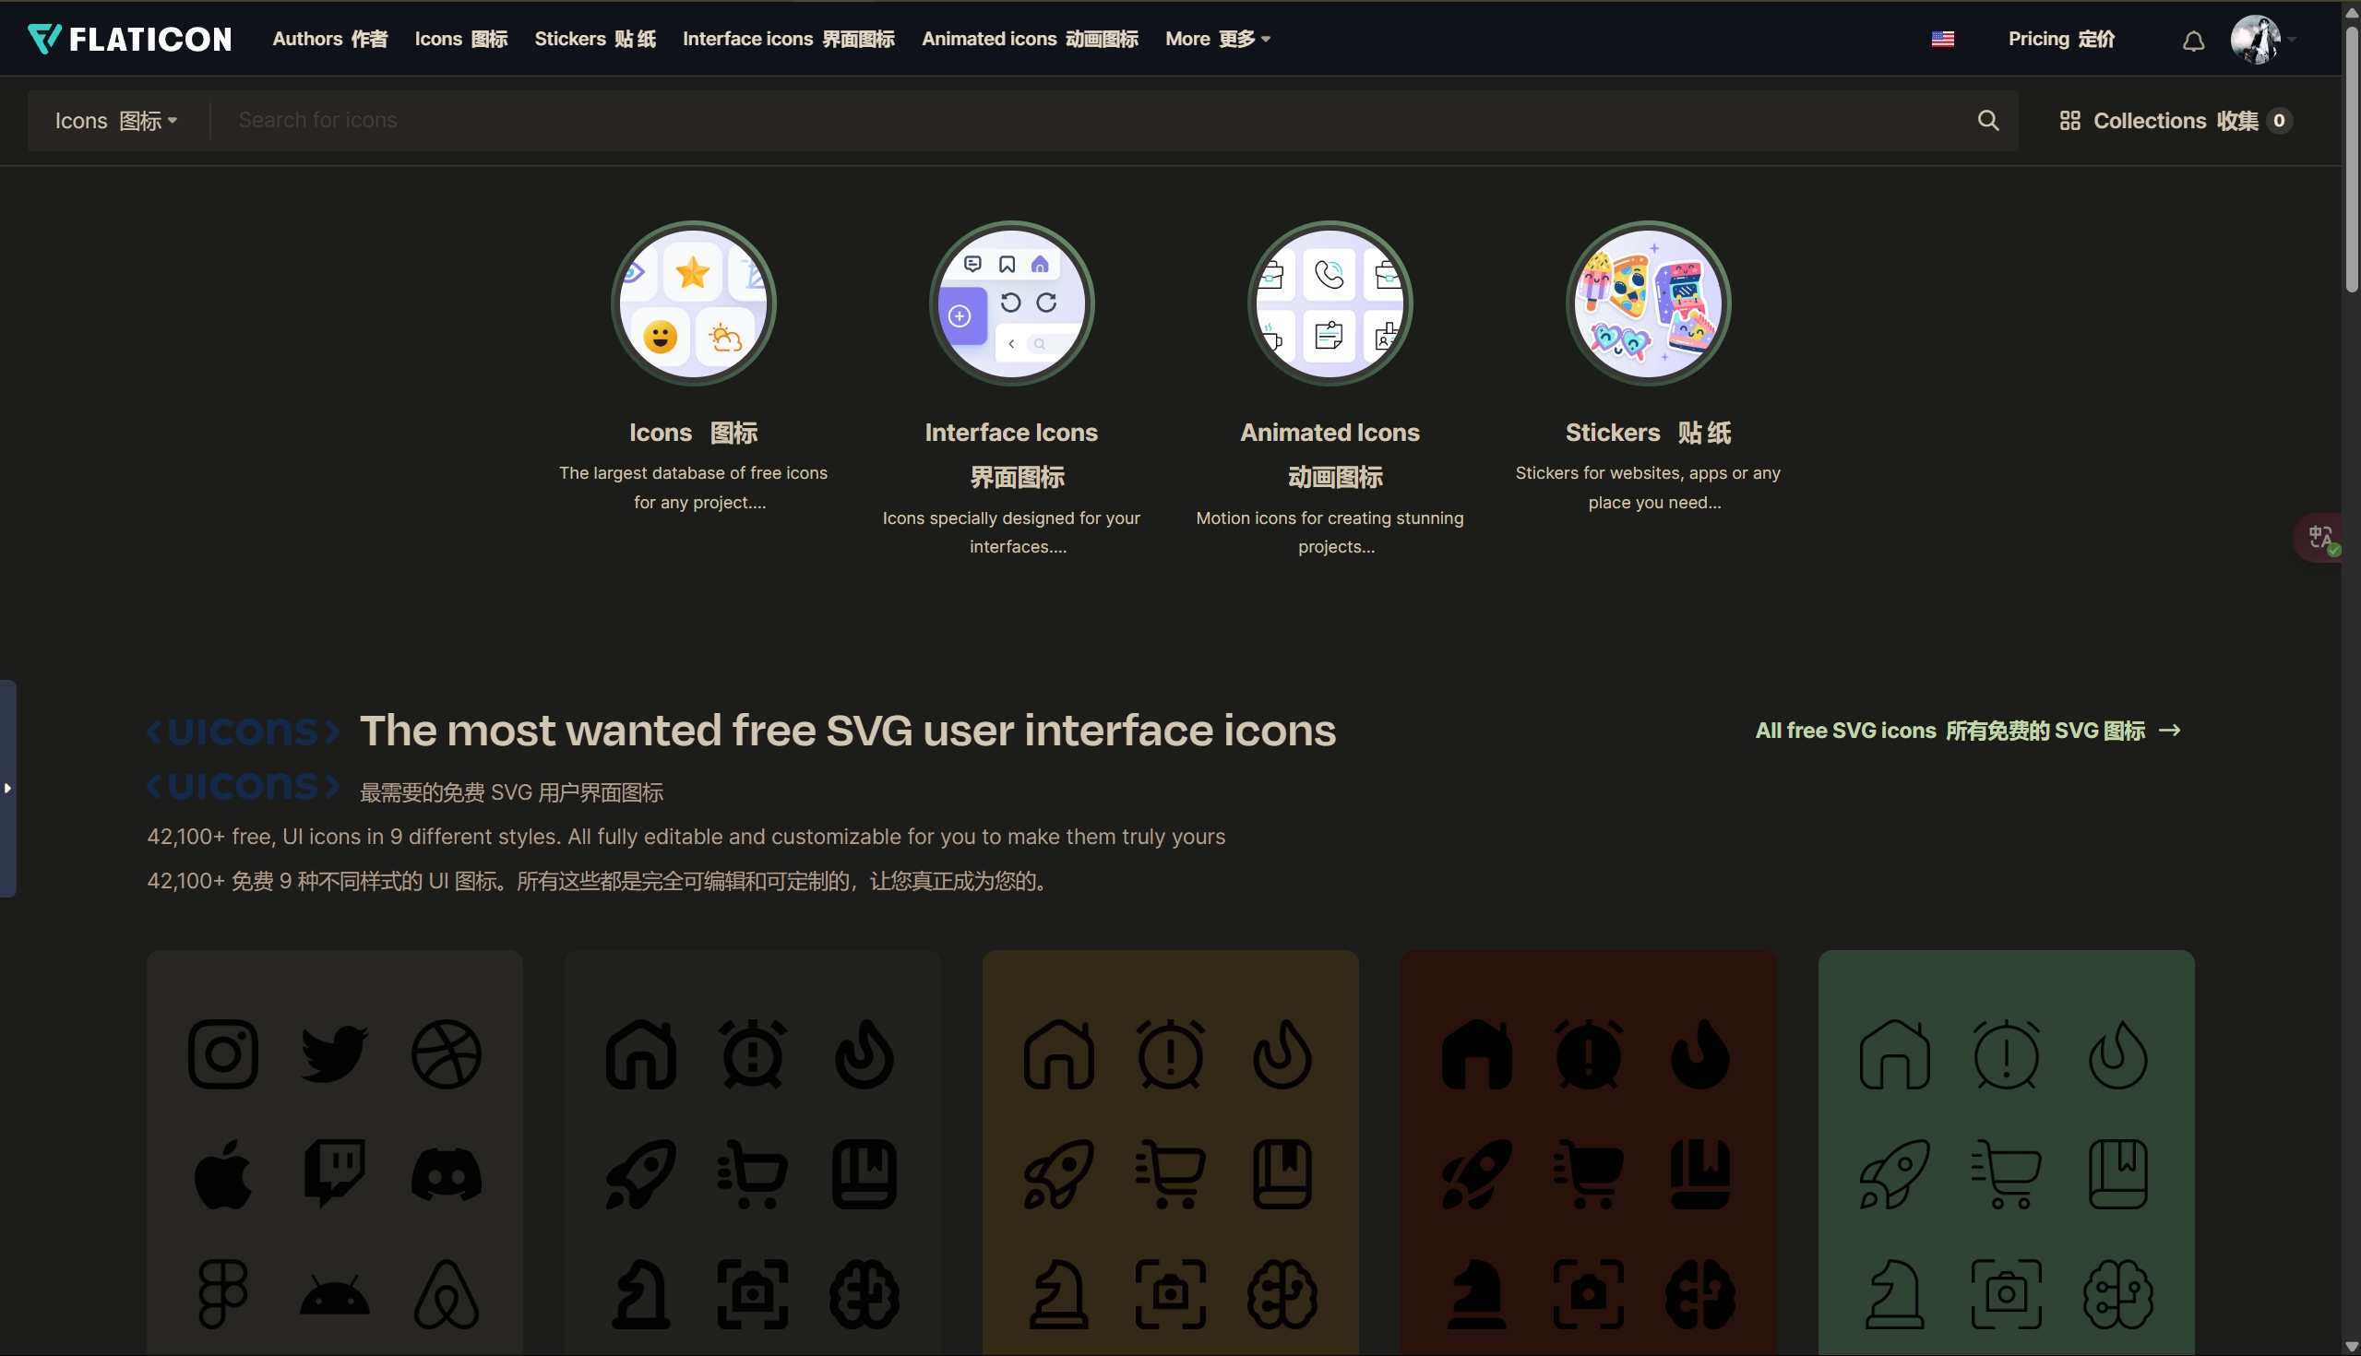The width and height of the screenshot is (2361, 1356).
Task: Click the translate extension floating icon
Action: 2320,538
